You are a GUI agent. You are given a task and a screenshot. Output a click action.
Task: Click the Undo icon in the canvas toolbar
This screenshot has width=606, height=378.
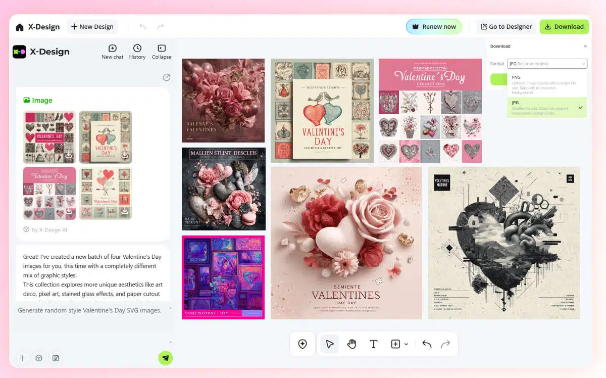click(427, 344)
